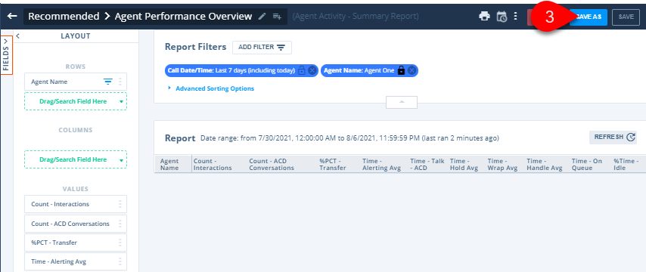Select Agent Name field in Rows
This screenshot has width=646, height=272.
click(x=76, y=82)
